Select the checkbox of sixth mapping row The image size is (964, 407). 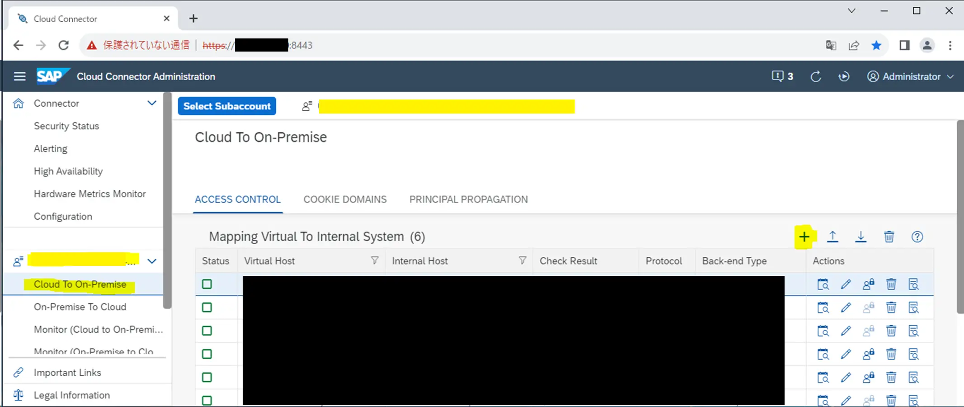click(x=207, y=400)
